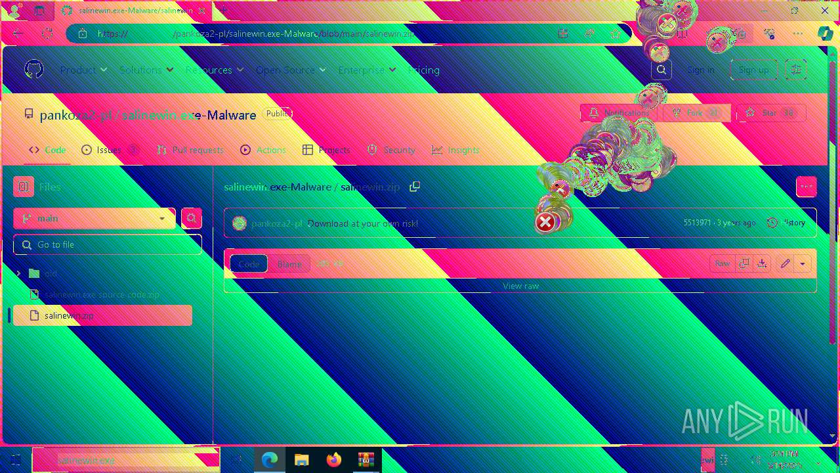
Task: Click Raw button
Action: coord(723,263)
